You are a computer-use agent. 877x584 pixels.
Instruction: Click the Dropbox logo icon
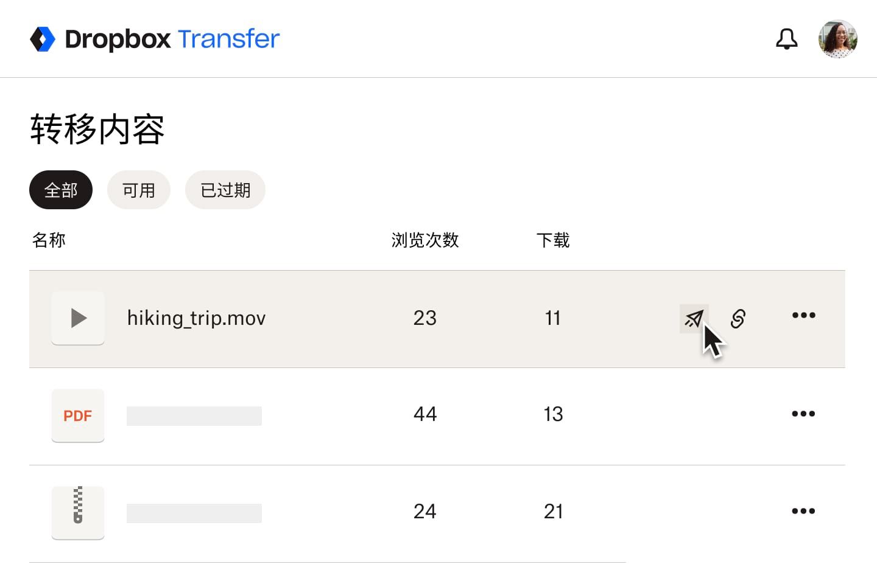[43, 39]
